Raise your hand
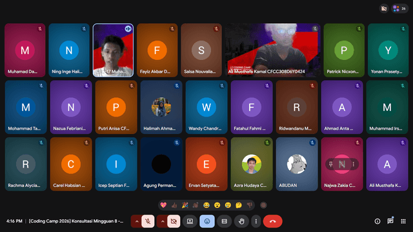 point(241,221)
